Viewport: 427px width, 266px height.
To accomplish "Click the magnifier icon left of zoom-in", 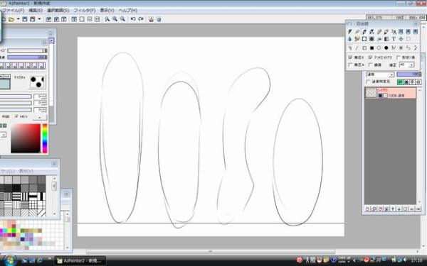I will (107, 19).
